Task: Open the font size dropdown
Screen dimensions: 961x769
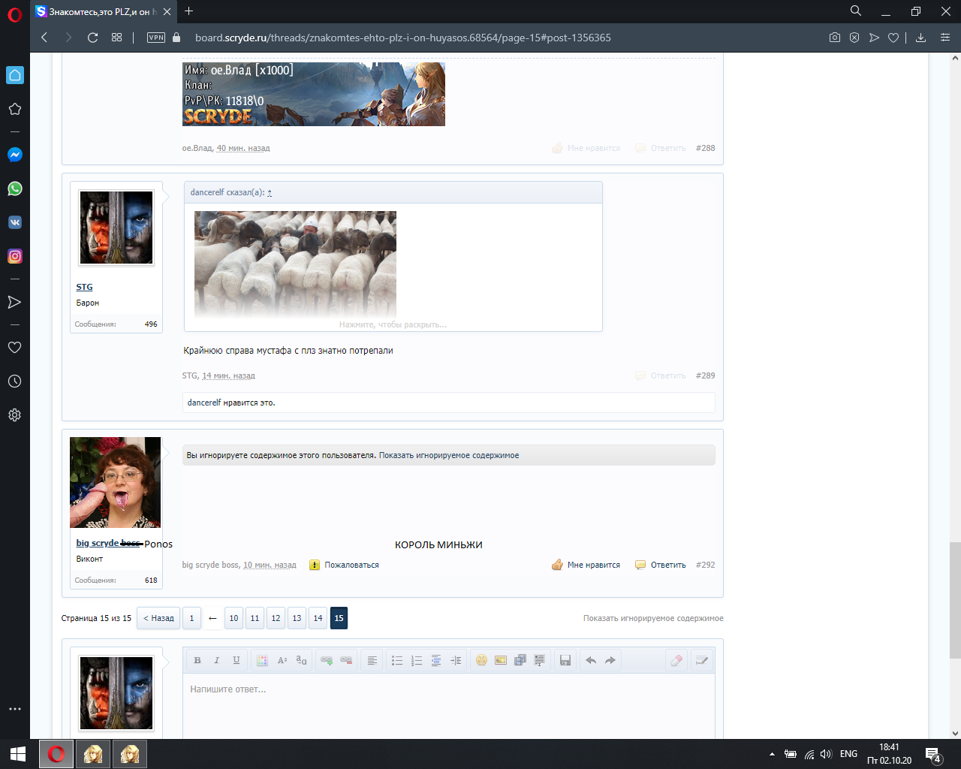Action: (282, 660)
